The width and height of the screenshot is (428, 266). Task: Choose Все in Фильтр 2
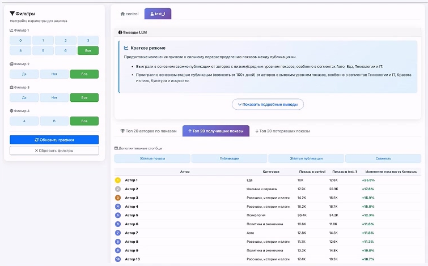84,74
